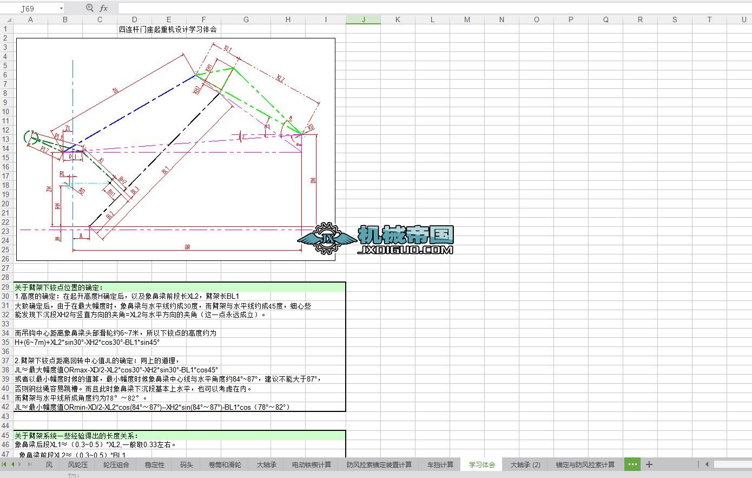The width and height of the screenshot is (752, 478).
Task: Expand the name box dropdown arrow
Action: click(x=61, y=8)
